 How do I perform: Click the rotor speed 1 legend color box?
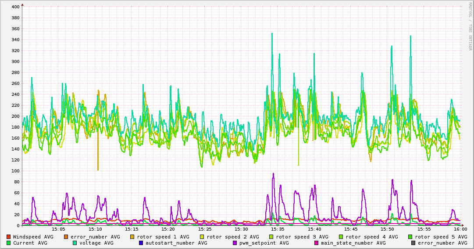(x=133, y=237)
